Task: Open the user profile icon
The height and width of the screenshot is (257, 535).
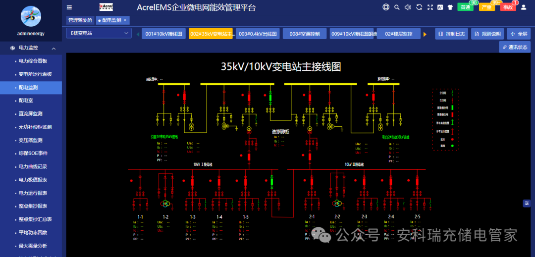Action: (525, 7)
